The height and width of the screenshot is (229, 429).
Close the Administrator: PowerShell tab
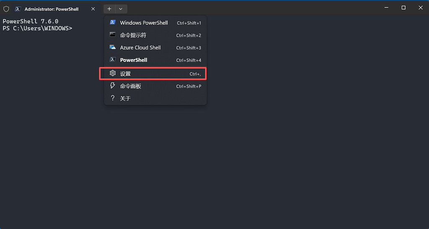tap(93, 9)
